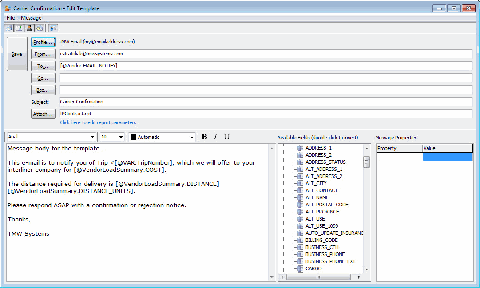
Task: Open the font size 10 dropdown
Action: click(121, 137)
